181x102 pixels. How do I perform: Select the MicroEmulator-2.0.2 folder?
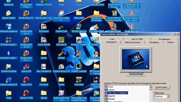[44, 15]
